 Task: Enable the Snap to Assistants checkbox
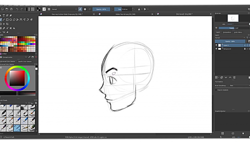click(x=216, y=90)
